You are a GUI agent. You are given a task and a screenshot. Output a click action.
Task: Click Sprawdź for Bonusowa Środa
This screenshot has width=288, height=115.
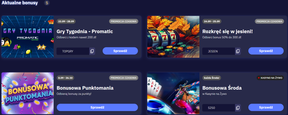coord(266,107)
